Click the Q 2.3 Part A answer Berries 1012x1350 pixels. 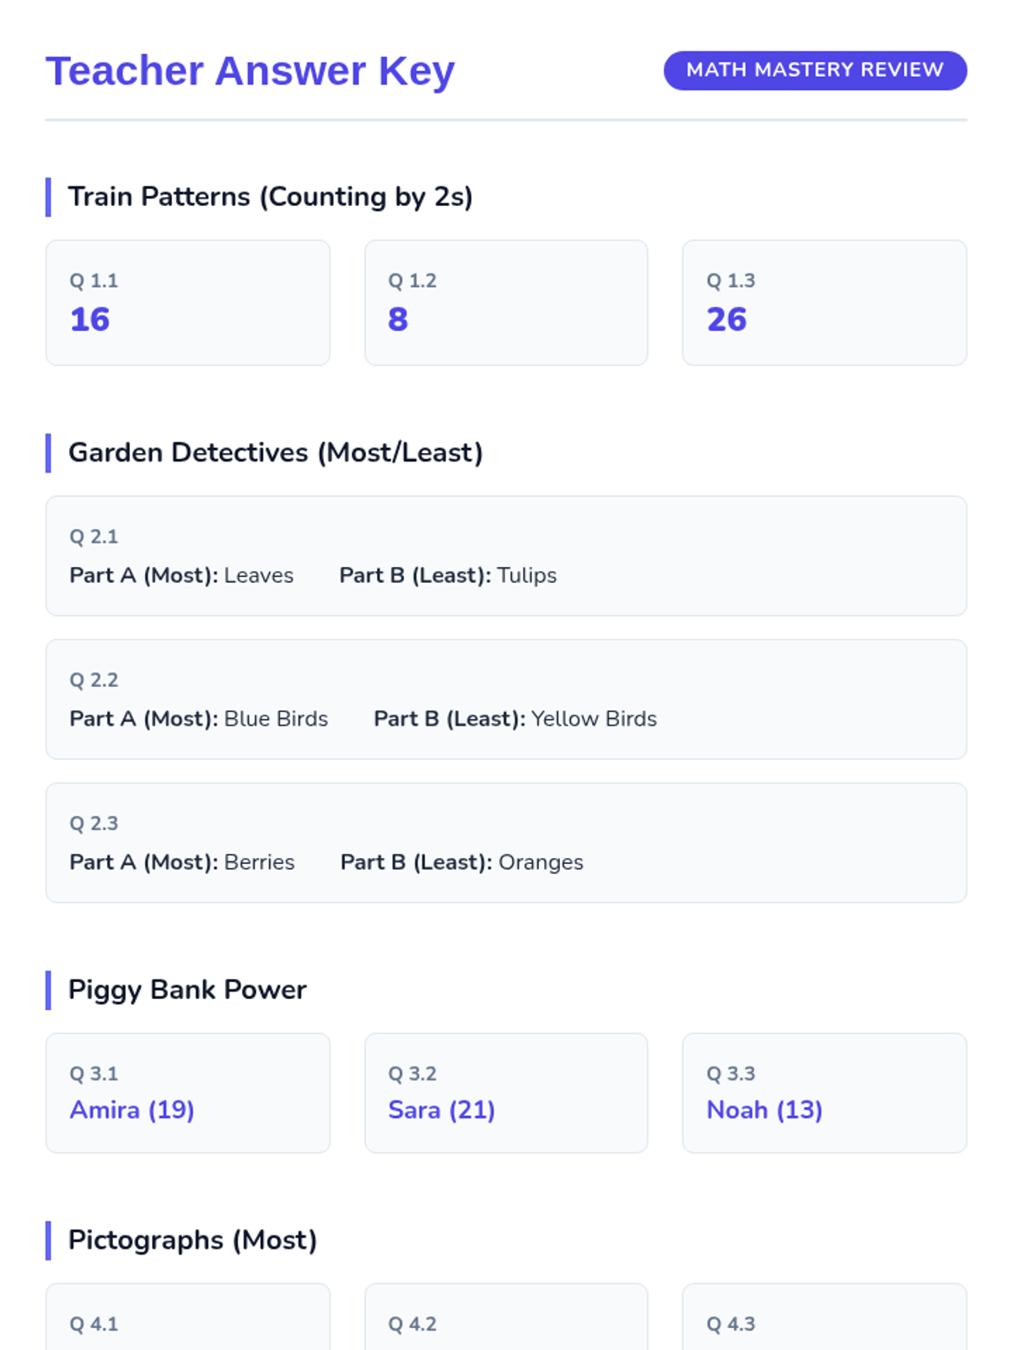259,862
